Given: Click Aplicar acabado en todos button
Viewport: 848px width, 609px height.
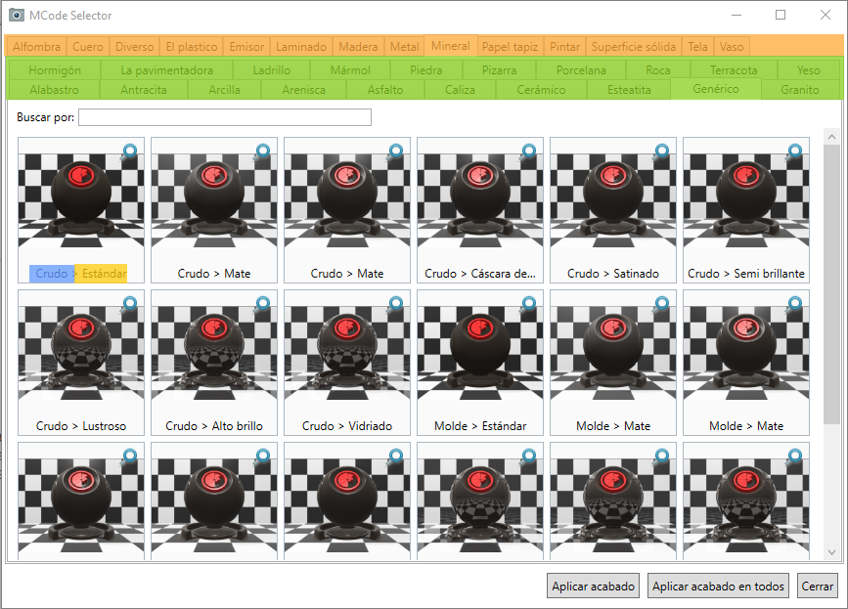Looking at the screenshot, I should click(x=718, y=586).
